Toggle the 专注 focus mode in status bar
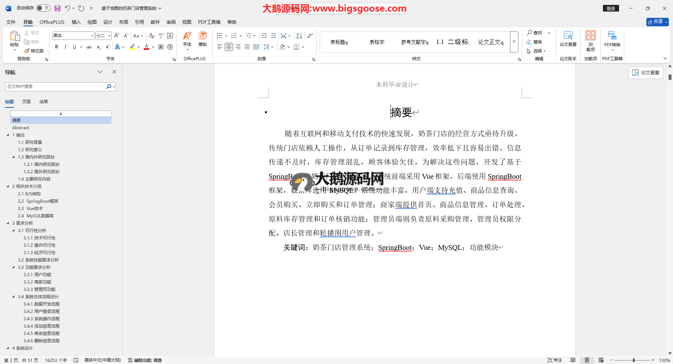Viewport: 673px width, 364px height. [555, 360]
